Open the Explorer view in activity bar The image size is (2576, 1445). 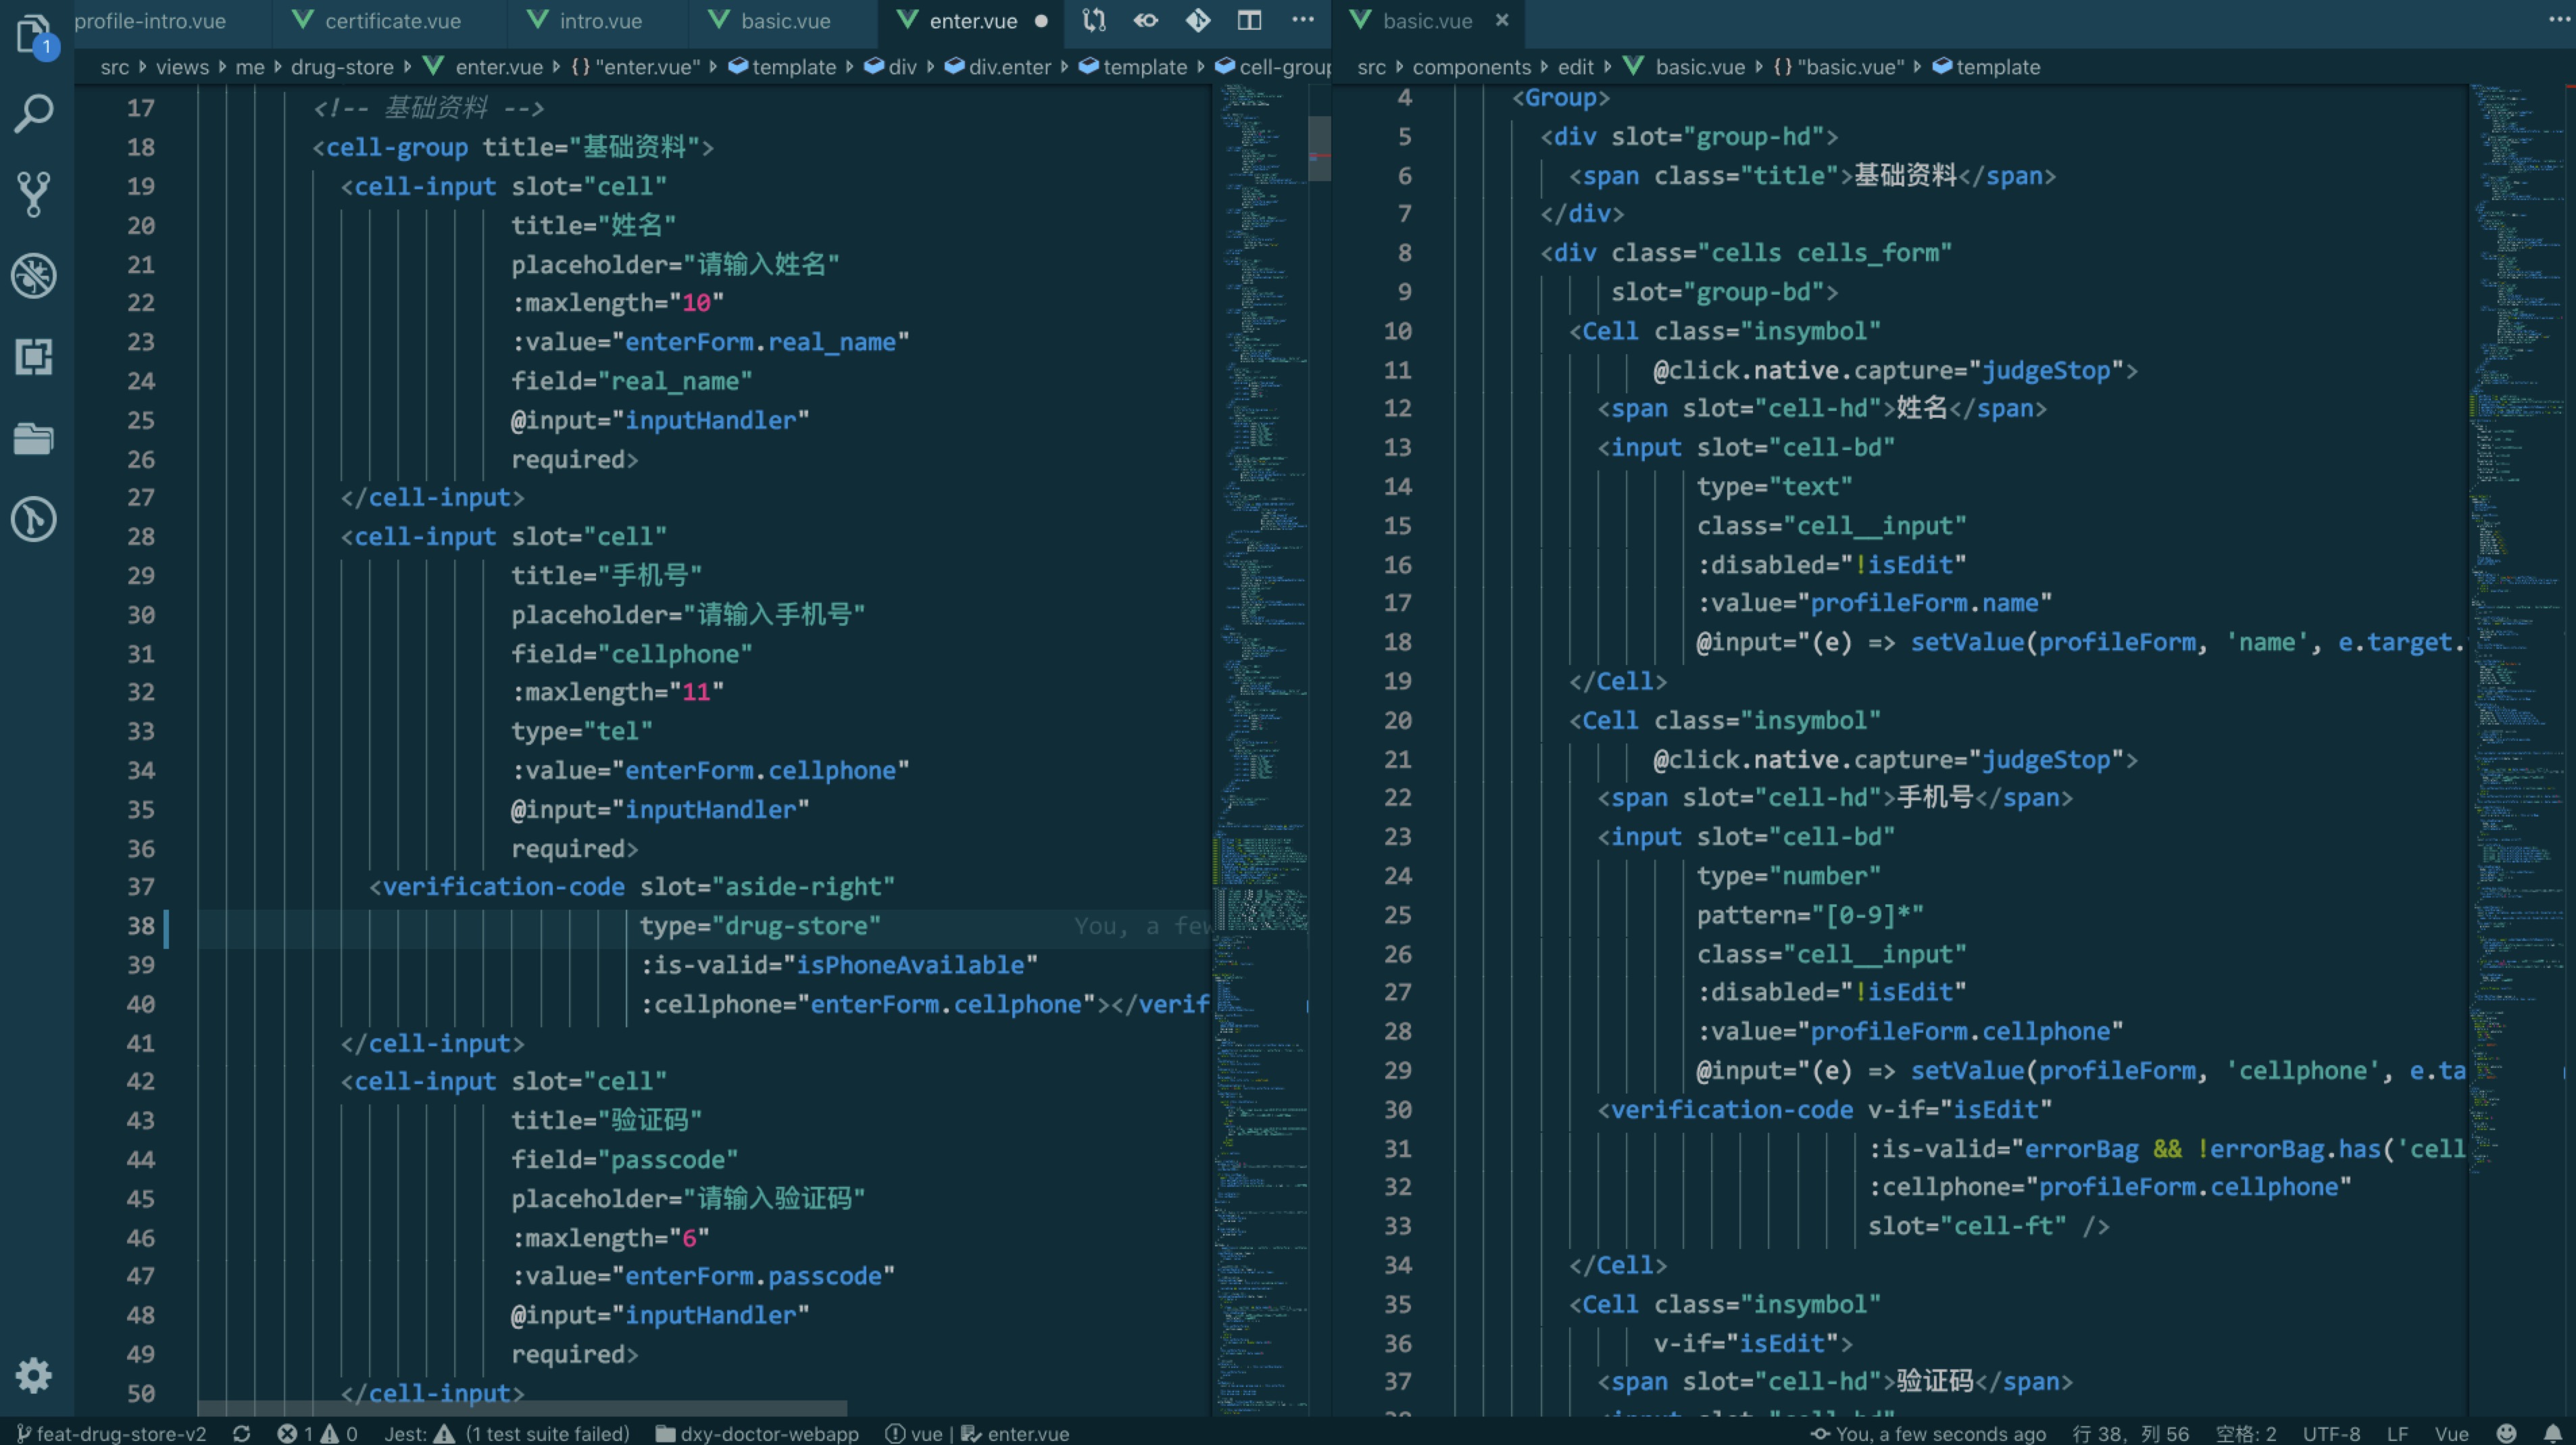[x=34, y=34]
